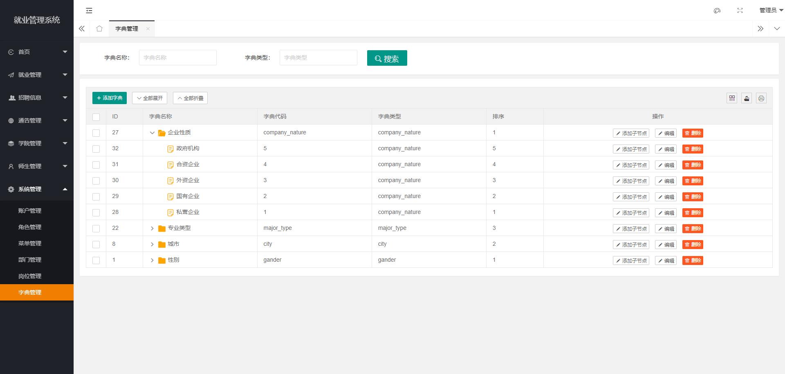This screenshot has width=785, height=374.
Task: Enter fullscreen mode icon
Action: (740, 11)
